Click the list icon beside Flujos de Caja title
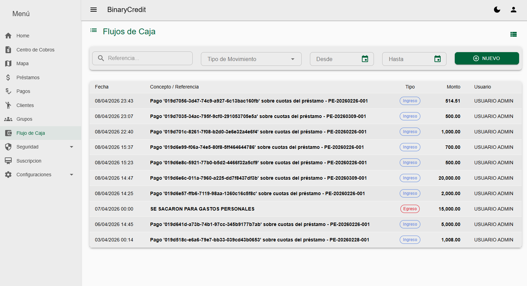The image size is (527, 286). point(94,30)
